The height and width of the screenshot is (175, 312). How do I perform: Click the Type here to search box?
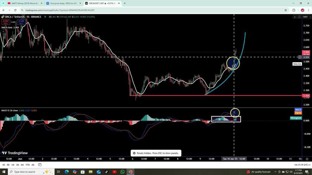[x=31, y=172]
